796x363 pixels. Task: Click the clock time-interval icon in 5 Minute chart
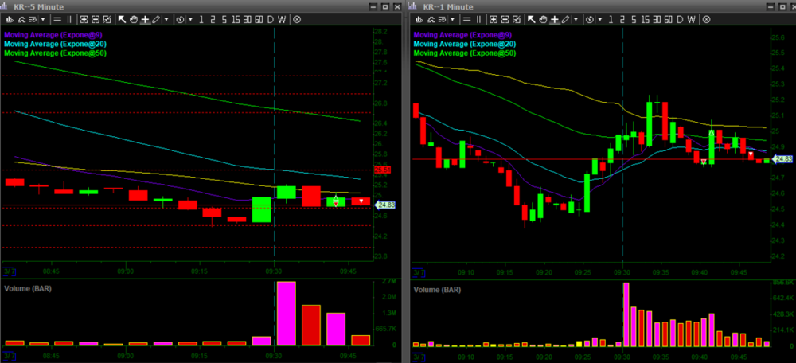pos(178,19)
